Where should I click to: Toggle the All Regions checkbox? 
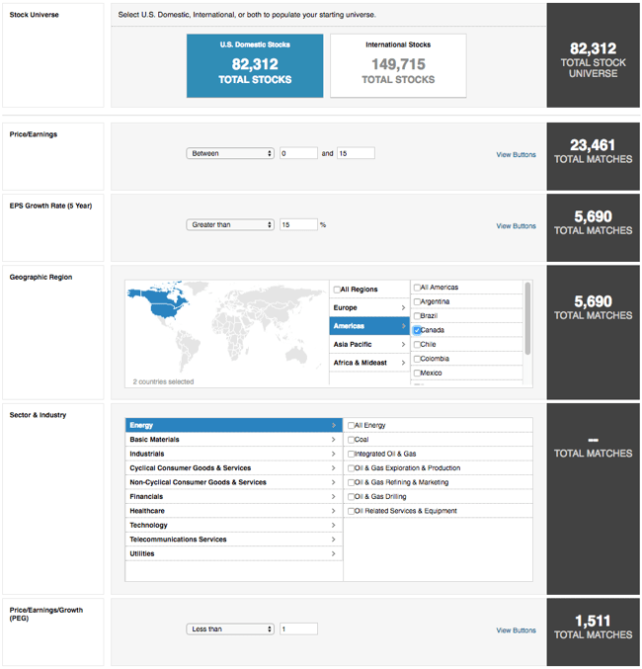[337, 290]
